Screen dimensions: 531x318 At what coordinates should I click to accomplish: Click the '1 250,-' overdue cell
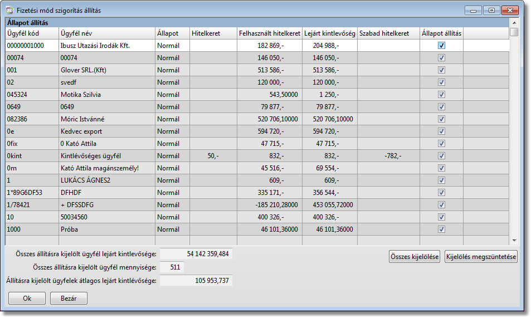point(330,95)
